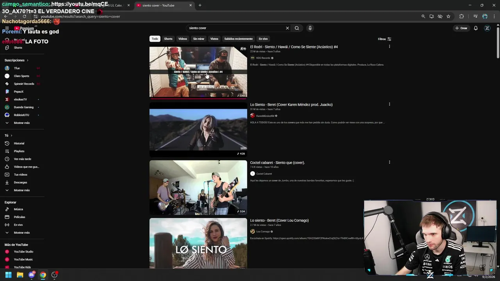Bookmark this page with the star icon
The height and width of the screenshot is (281, 500).
click(448, 16)
